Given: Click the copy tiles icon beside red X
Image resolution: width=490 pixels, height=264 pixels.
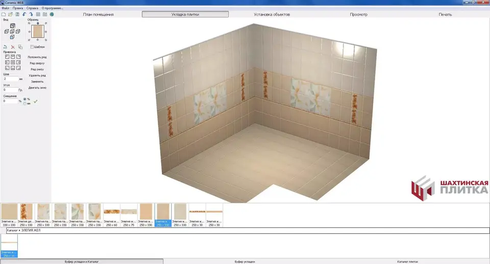Looking at the screenshot, I should point(20,47).
